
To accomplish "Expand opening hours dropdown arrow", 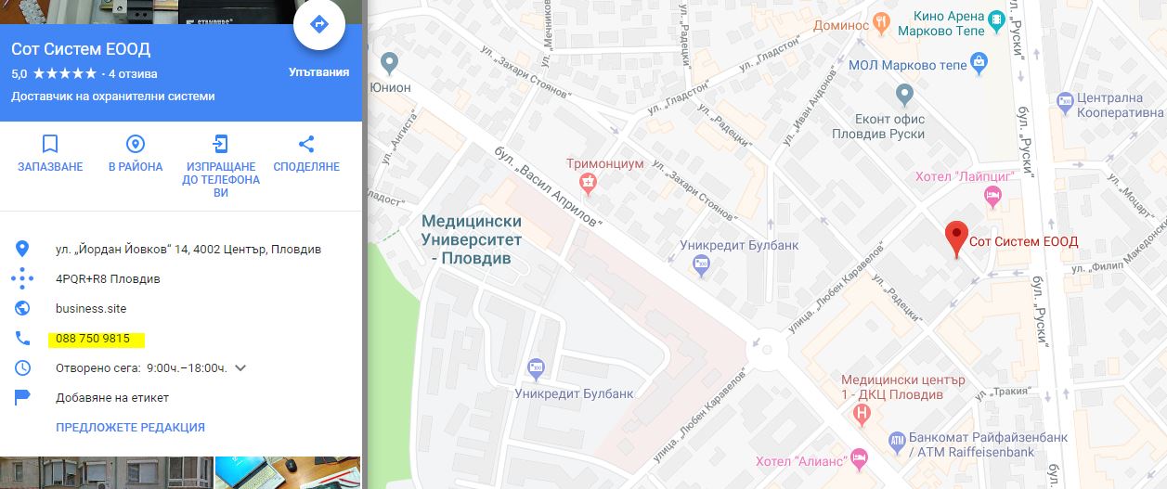I will [x=240, y=367].
